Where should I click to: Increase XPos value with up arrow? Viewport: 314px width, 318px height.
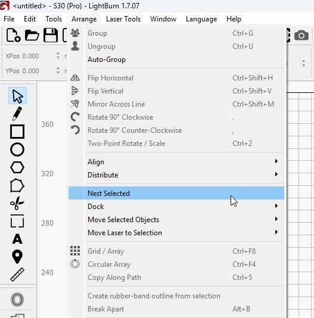point(58,54)
